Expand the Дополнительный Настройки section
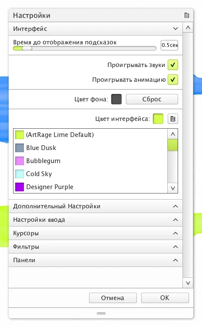 96,206
